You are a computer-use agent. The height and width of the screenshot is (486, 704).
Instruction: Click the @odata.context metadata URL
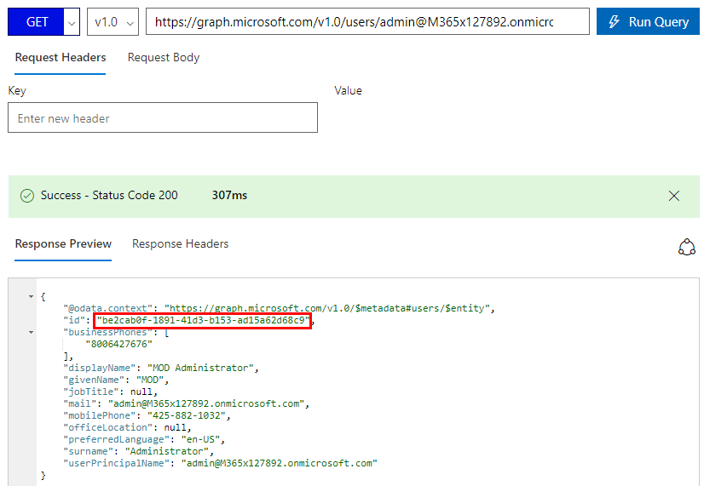pos(330,308)
